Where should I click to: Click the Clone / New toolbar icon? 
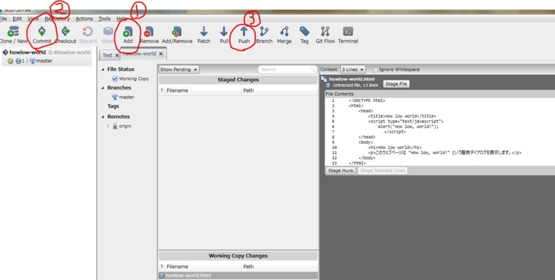(x=13, y=31)
